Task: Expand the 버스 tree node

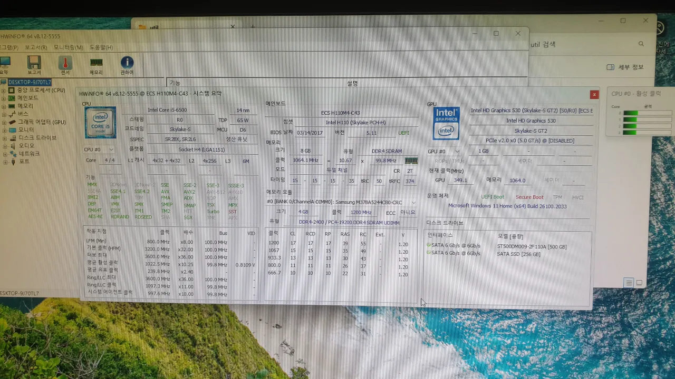Action: 4,114
